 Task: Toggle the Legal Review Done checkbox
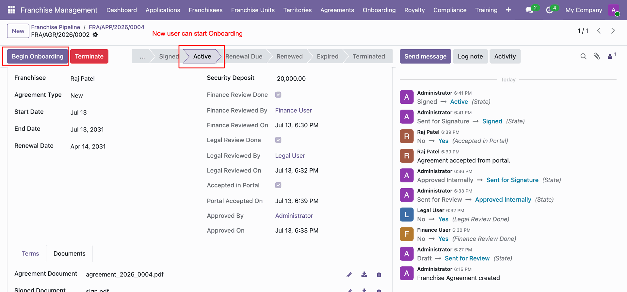pos(278,140)
